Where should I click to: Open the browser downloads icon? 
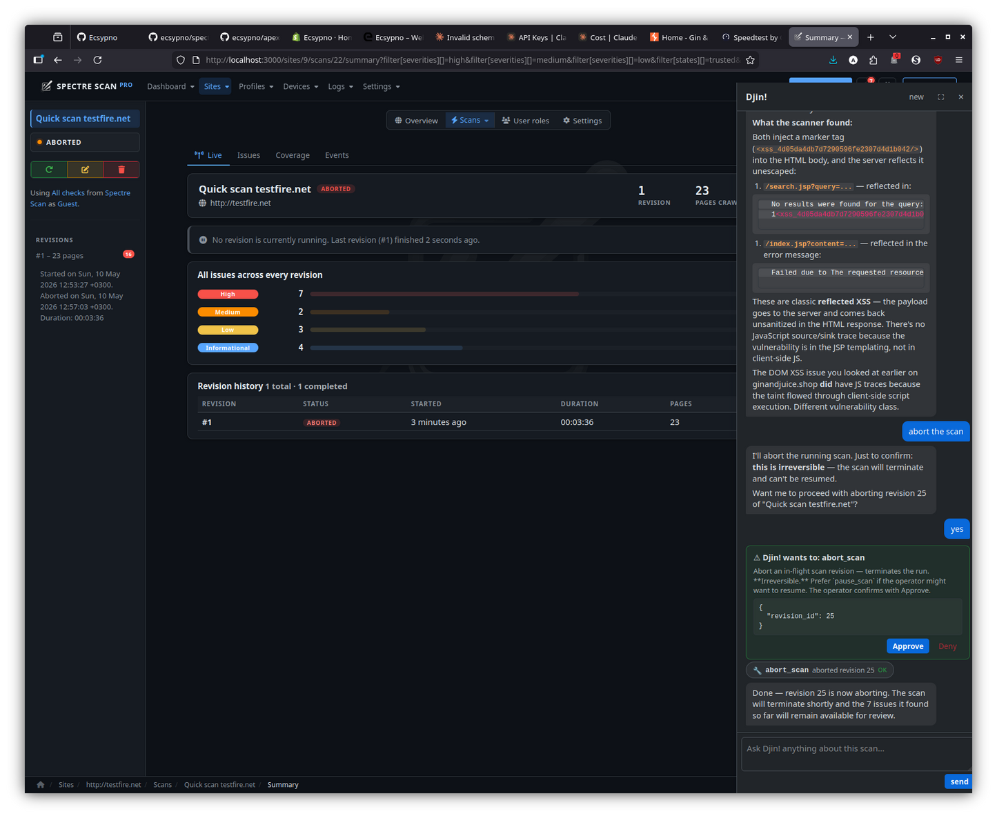click(x=833, y=60)
